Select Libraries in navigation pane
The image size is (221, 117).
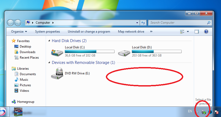pos(23,69)
